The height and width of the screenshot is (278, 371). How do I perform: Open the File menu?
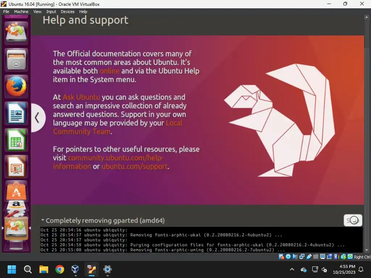[x=6, y=12]
